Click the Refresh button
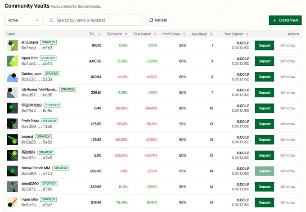Viewport: 306px width, 212px height. coord(158,20)
